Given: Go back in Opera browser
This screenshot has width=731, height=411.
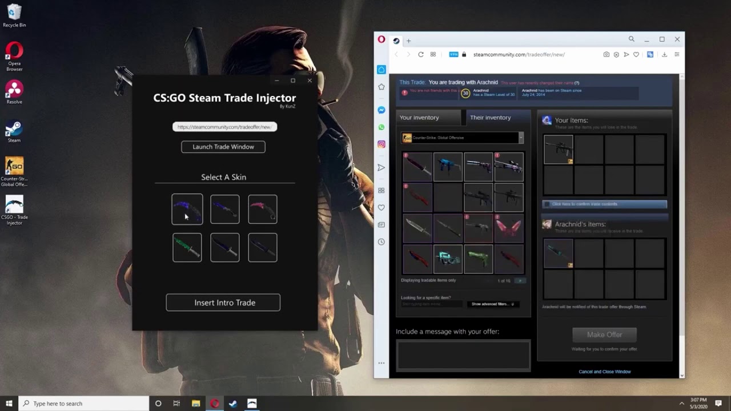Looking at the screenshot, I should tap(396, 54).
